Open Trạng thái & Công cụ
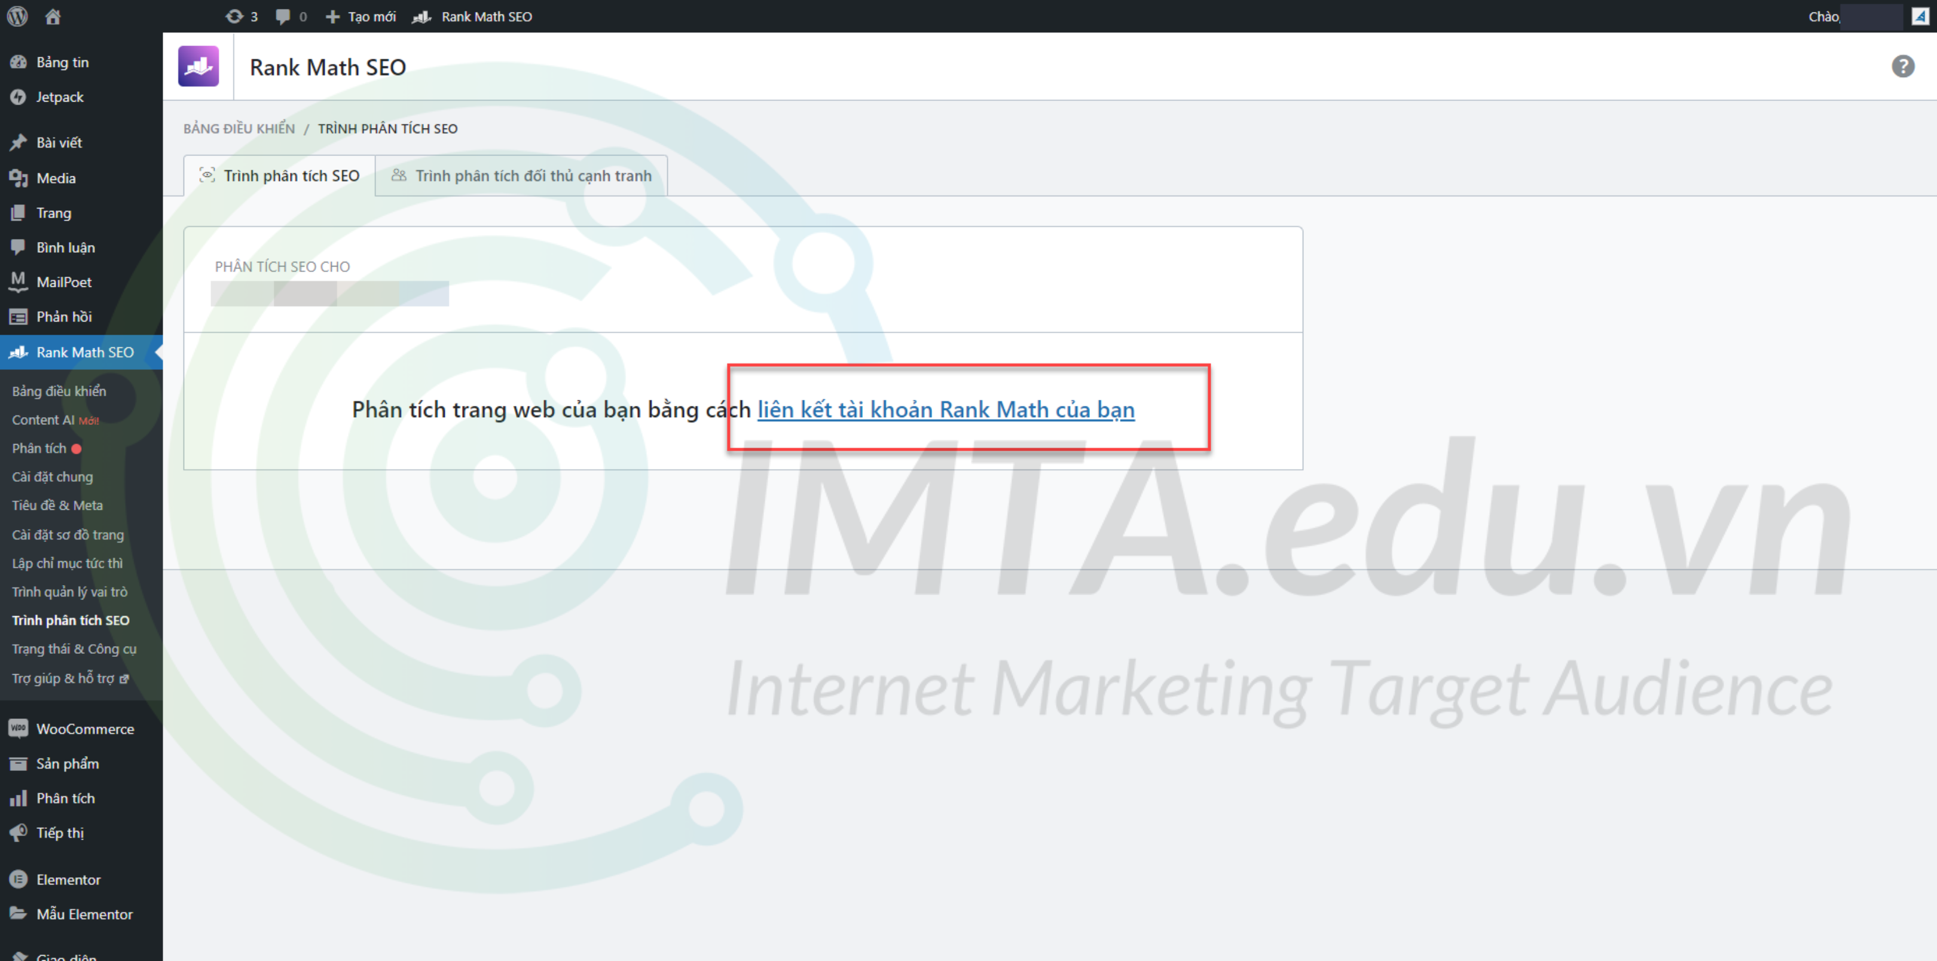The width and height of the screenshot is (1937, 961). (x=75, y=649)
